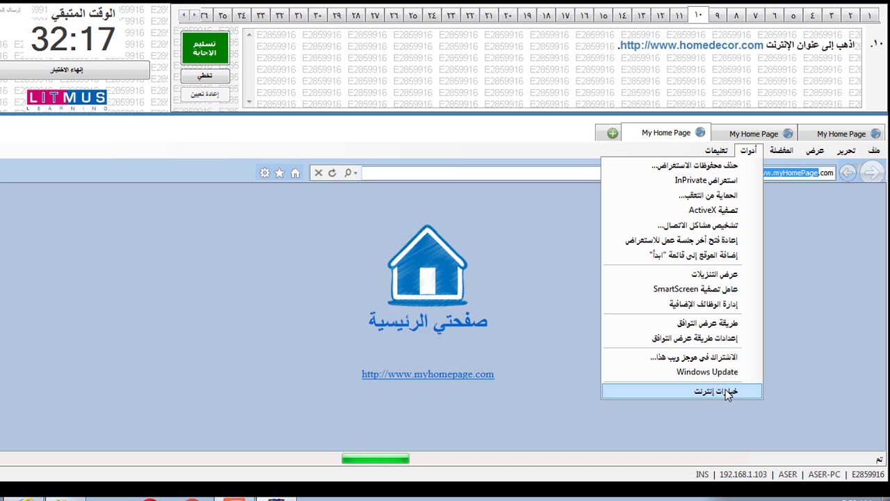Open a new tab with green plus icon
This screenshot has width=890, height=501.
coord(612,133)
